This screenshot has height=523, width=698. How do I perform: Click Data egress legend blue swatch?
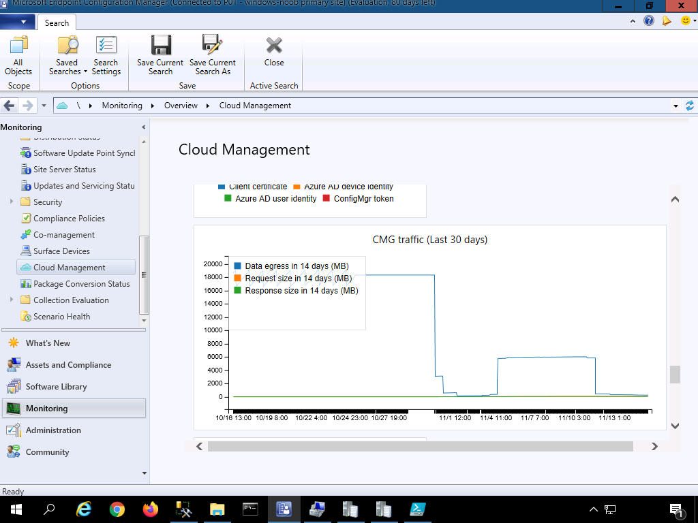click(x=237, y=266)
